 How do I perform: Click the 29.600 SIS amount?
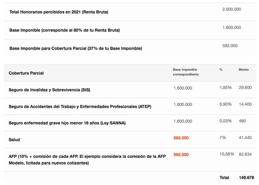pos(245,87)
